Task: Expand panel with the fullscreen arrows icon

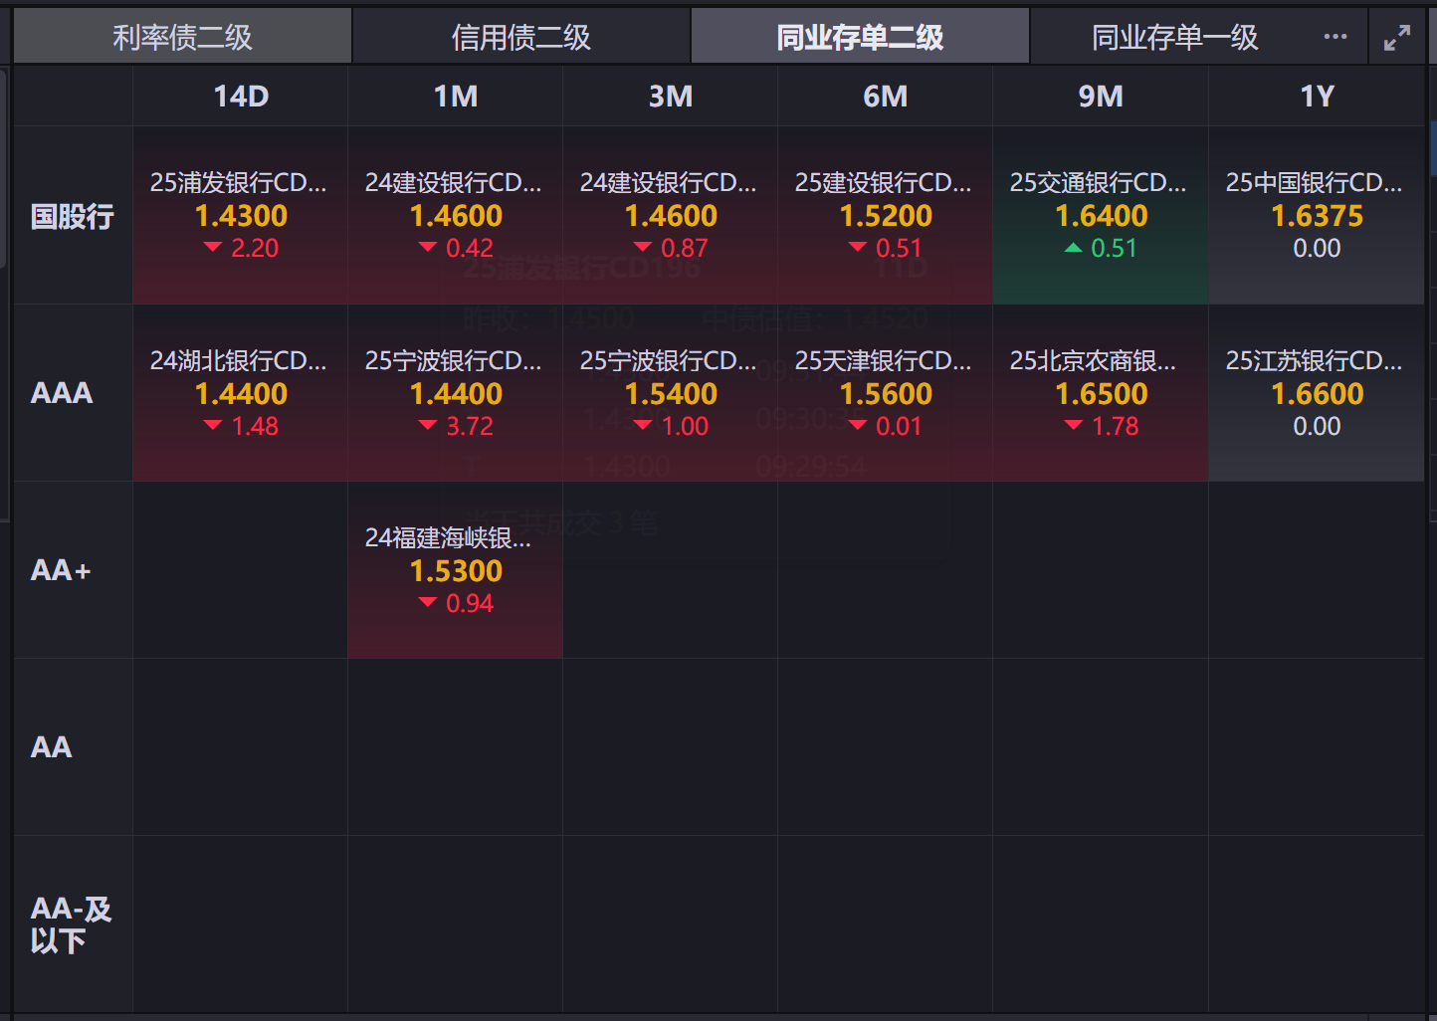Action: 1397,38
